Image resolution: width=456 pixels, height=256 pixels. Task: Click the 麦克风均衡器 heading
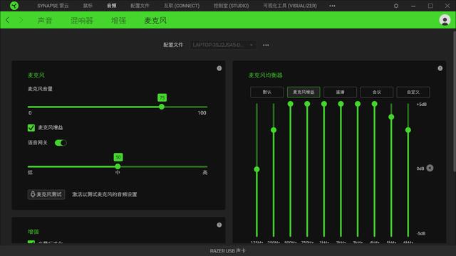click(x=265, y=75)
